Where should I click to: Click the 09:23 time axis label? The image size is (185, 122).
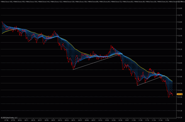tap(67, 120)
